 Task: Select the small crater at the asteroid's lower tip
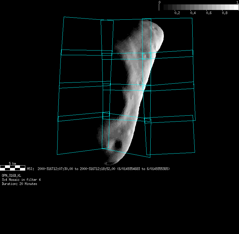[x=109, y=163]
